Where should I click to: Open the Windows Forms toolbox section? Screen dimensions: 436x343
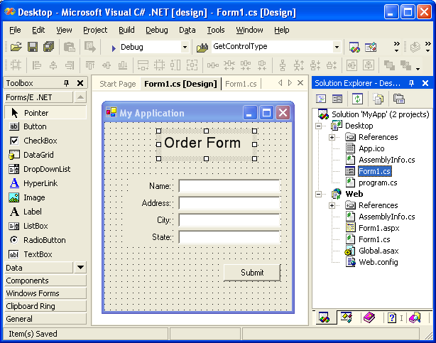pyautogui.click(x=45, y=293)
